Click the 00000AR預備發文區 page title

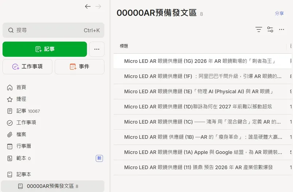(x=157, y=13)
